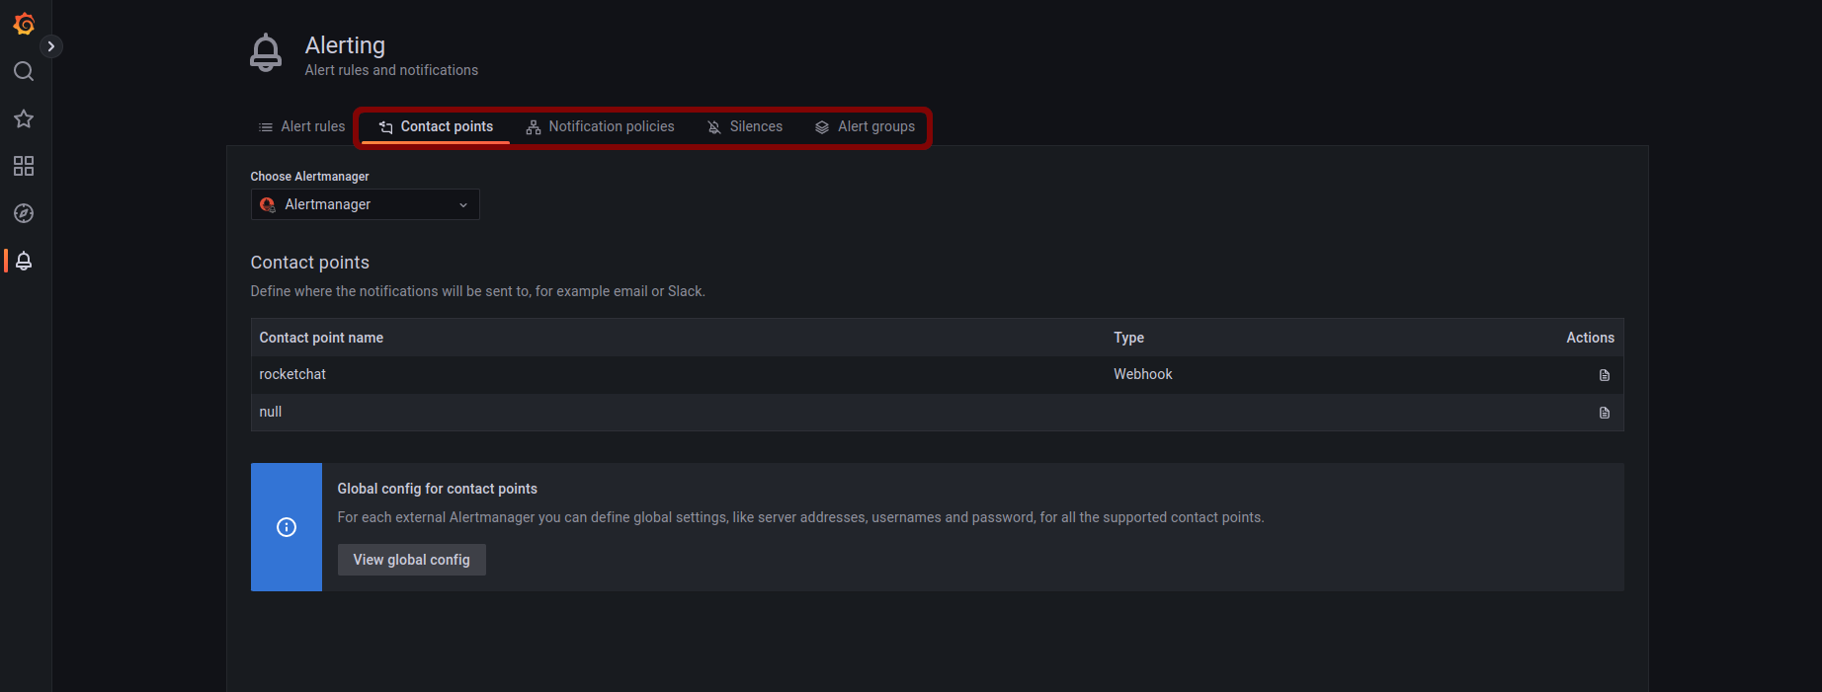Screen dimensions: 1822x692
Task: Select the Contact points tab
Action: (436, 126)
